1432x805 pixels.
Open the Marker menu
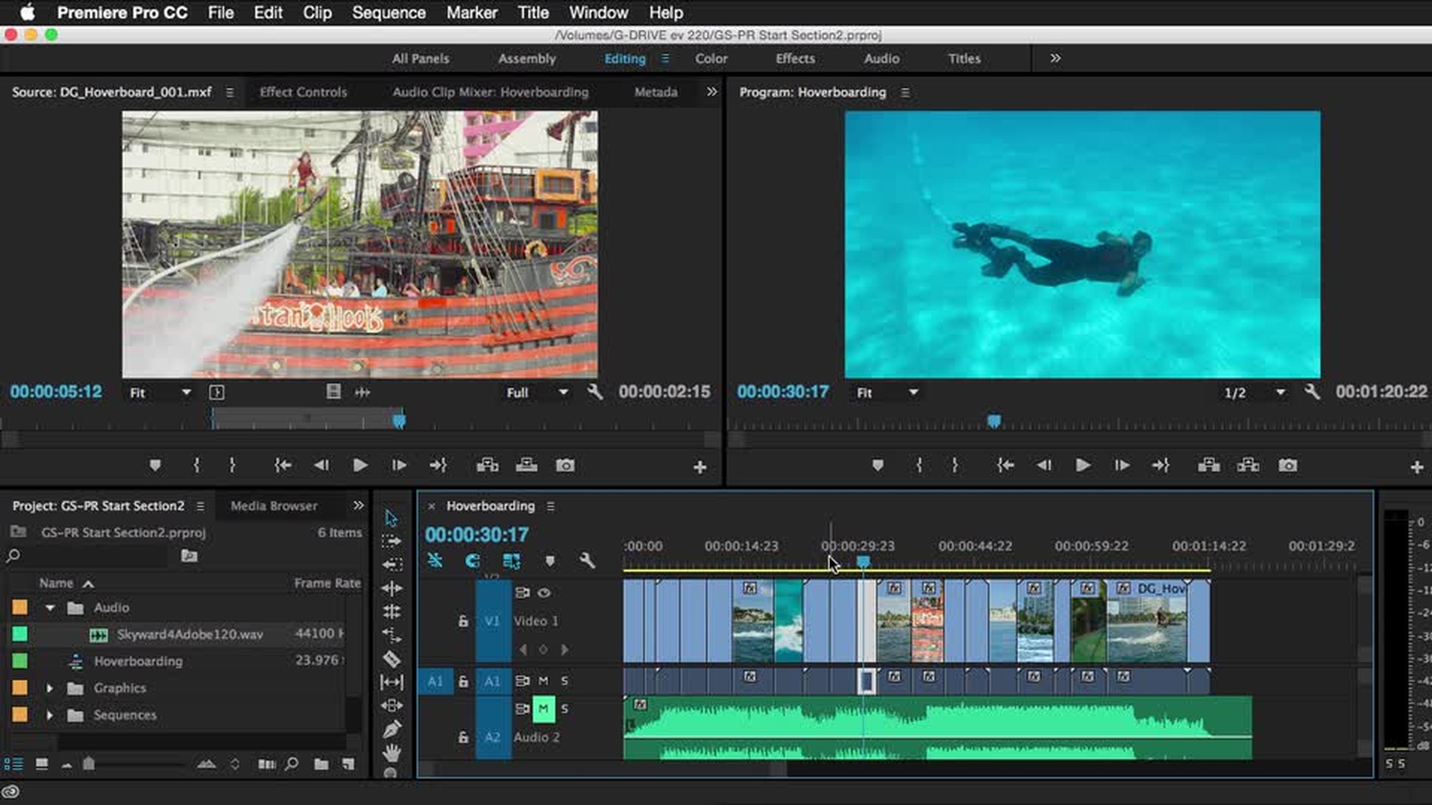coord(471,13)
